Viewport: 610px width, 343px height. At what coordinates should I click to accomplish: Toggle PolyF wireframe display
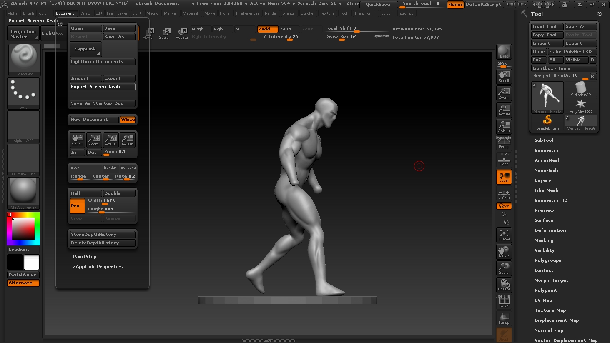[504, 302]
